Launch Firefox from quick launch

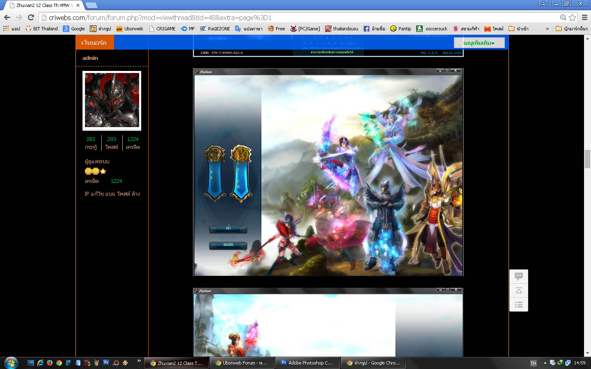pos(50,363)
